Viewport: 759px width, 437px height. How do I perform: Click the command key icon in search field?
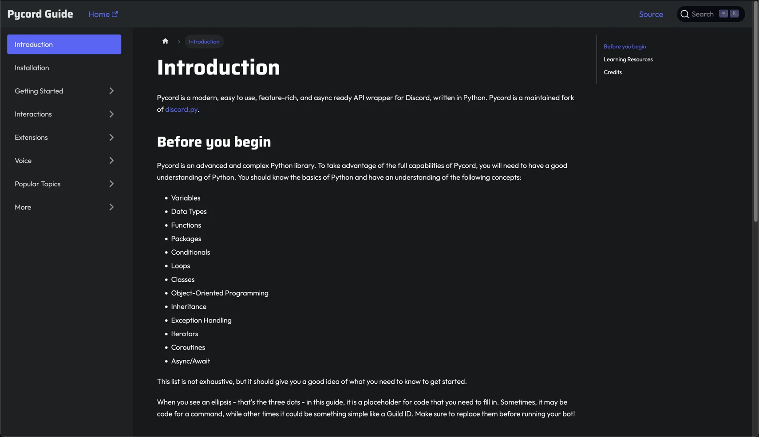(x=723, y=13)
